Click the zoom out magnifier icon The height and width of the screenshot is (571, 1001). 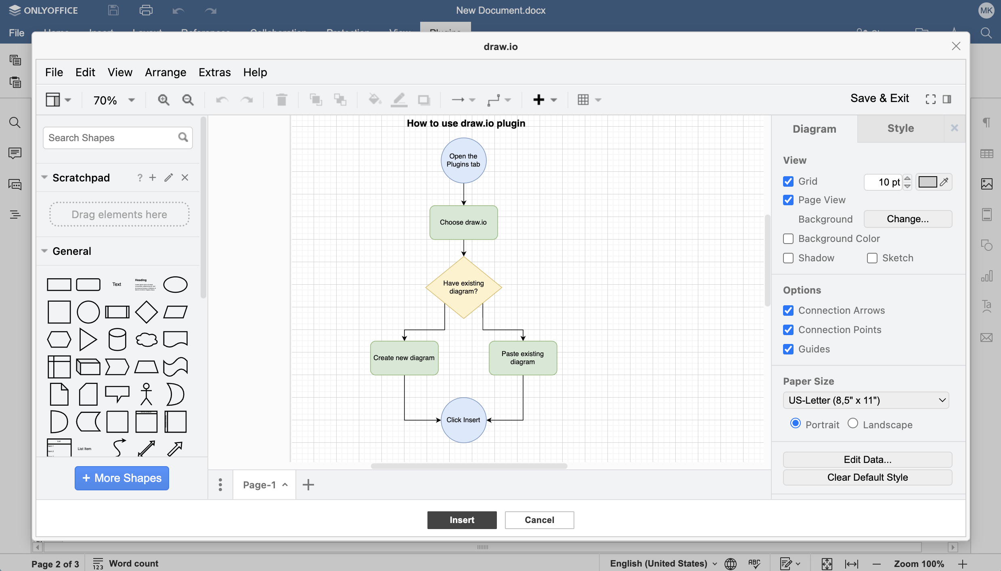(188, 100)
